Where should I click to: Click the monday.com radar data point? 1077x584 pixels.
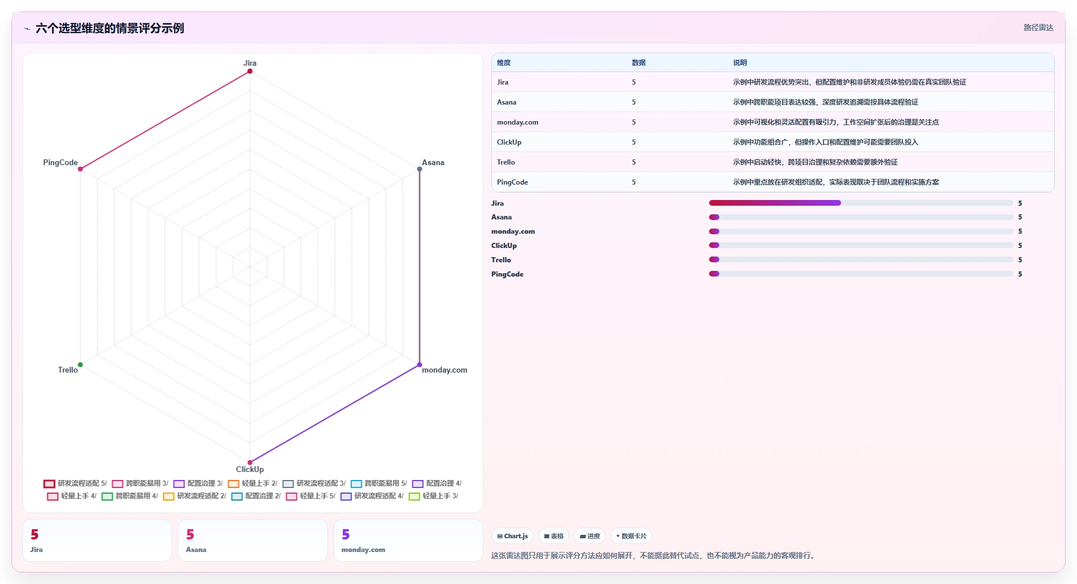[419, 365]
